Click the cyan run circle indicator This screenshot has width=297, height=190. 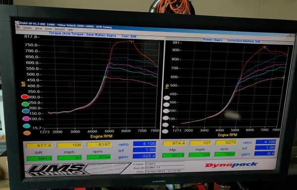[27, 126]
